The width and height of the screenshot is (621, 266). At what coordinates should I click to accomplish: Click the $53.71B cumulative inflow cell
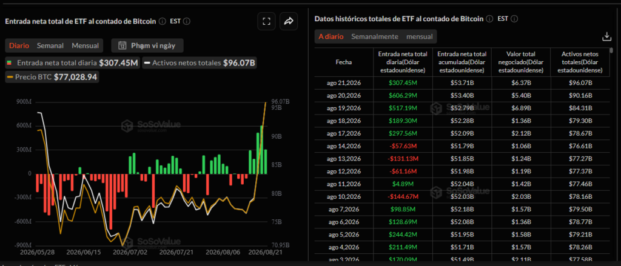tap(462, 82)
